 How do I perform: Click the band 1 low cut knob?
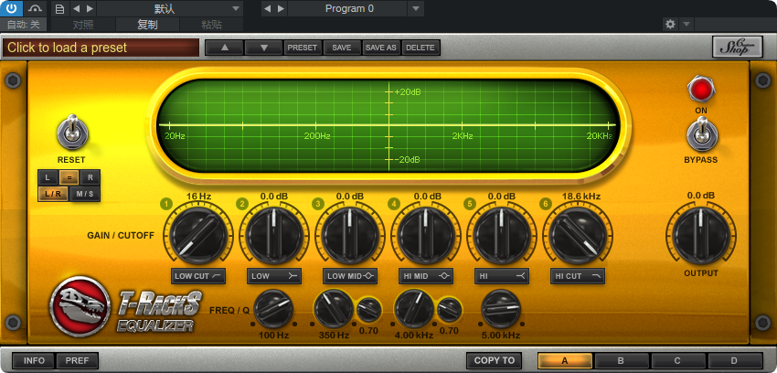tap(198, 235)
